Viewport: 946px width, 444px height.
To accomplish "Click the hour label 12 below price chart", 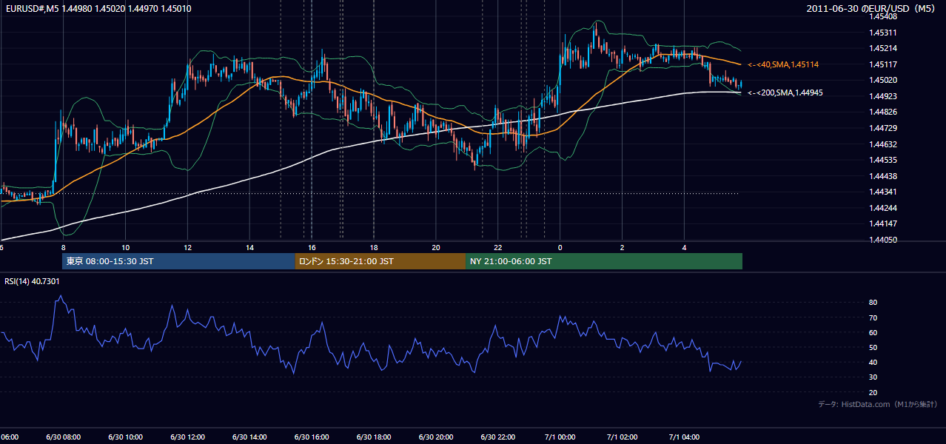I will click(188, 248).
